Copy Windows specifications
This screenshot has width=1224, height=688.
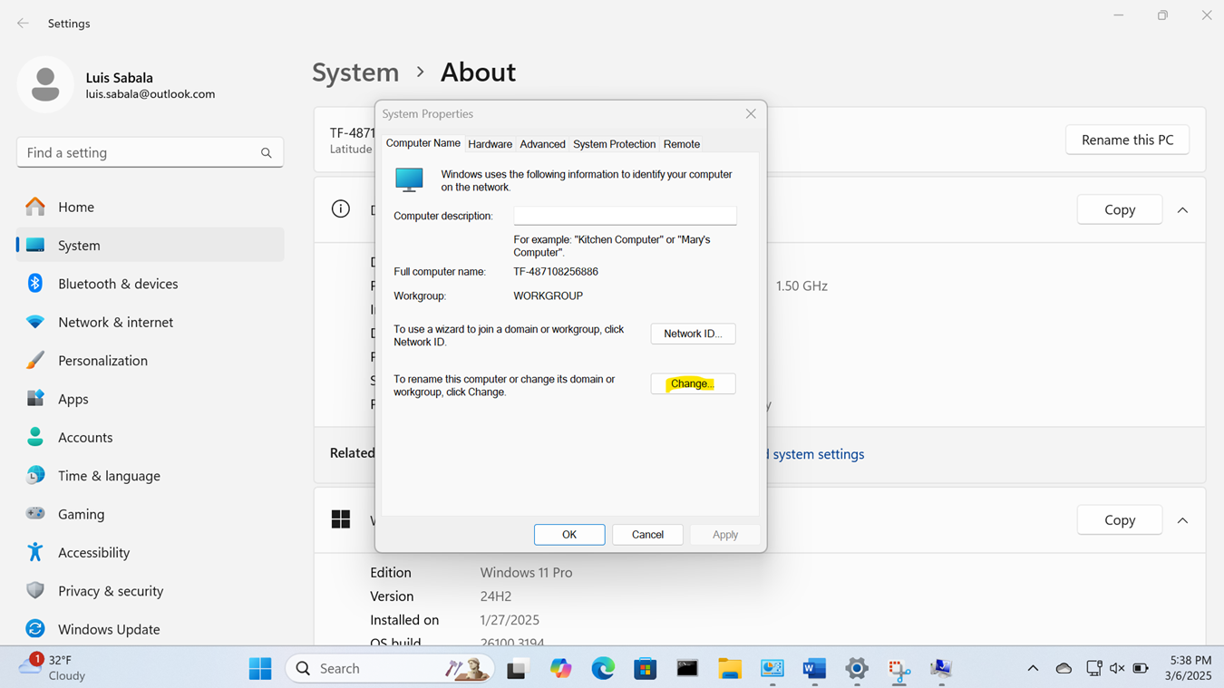coord(1120,520)
